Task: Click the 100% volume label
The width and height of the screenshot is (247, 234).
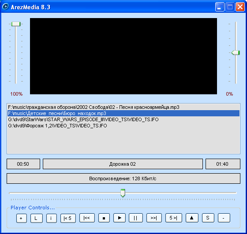Action: (x=16, y=94)
